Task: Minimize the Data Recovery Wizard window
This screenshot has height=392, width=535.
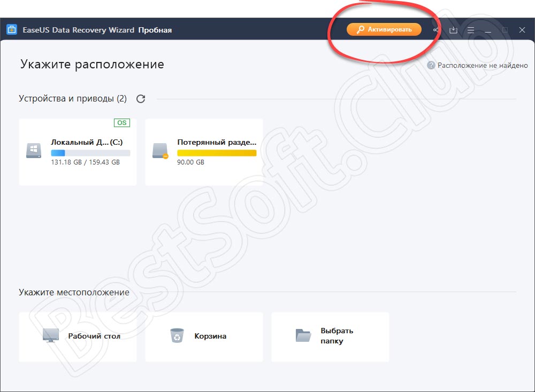Action: coord(487,30)
